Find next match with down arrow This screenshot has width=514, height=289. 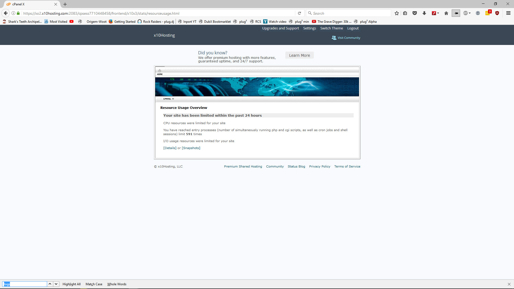[56, 284]
